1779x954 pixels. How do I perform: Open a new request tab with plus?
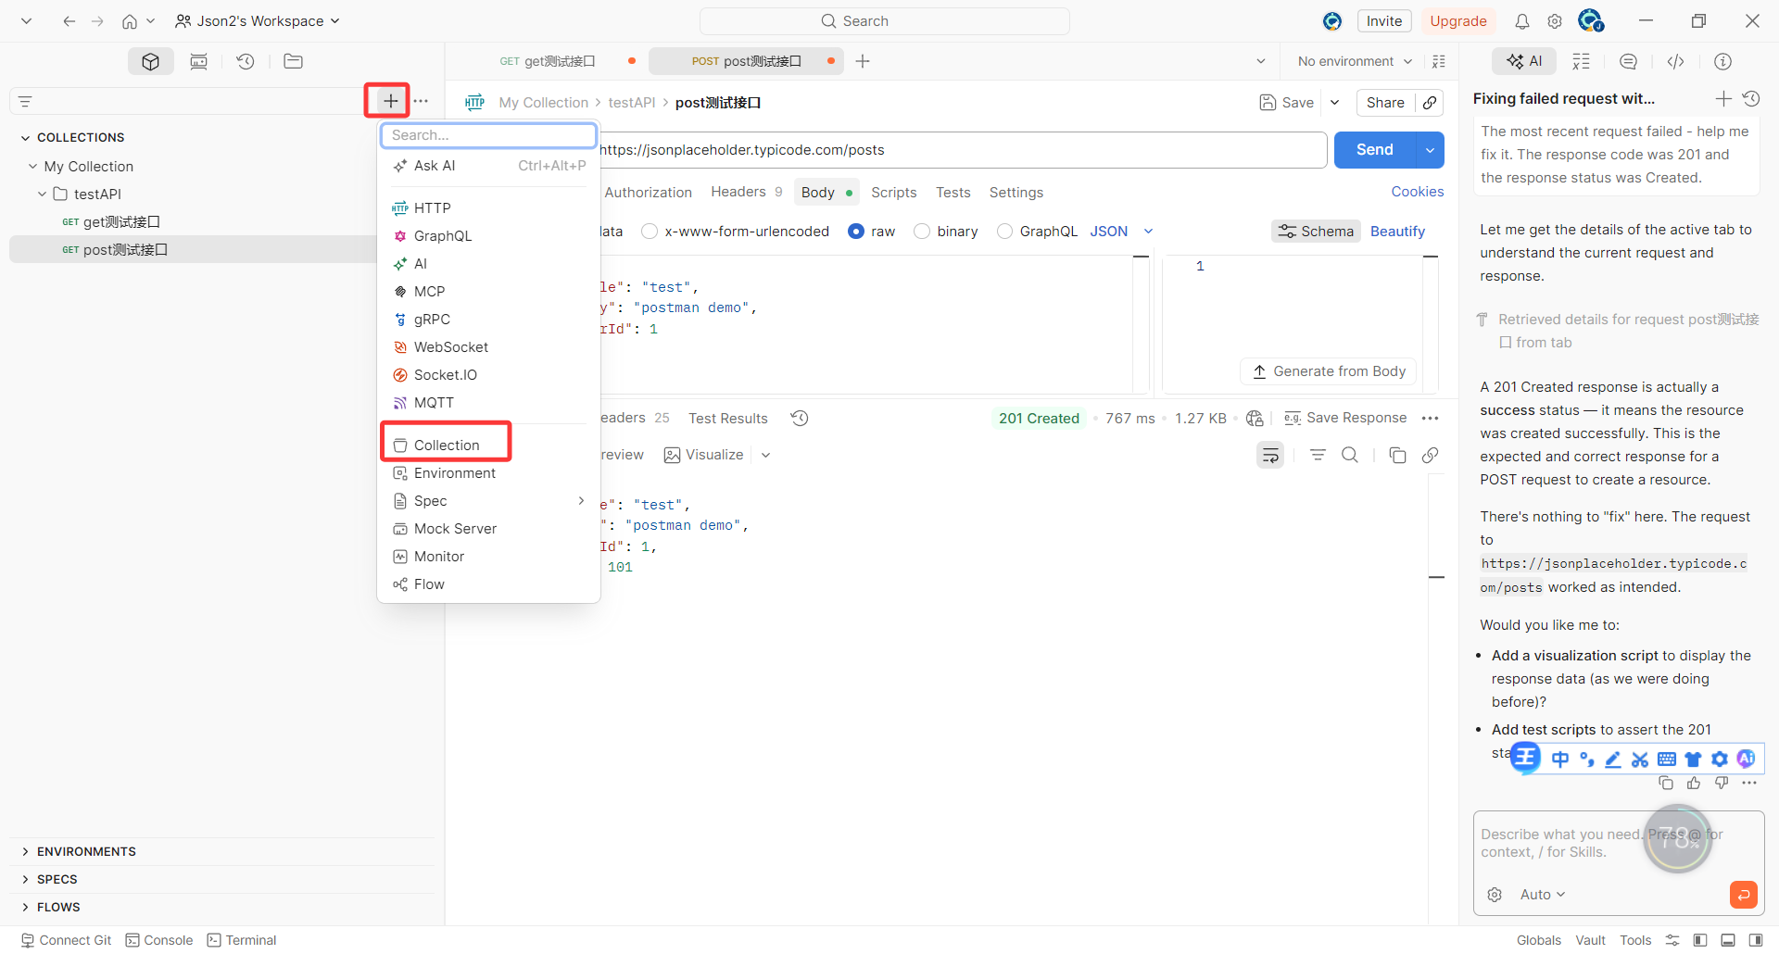pyautogui.click(x=863, y=61)
